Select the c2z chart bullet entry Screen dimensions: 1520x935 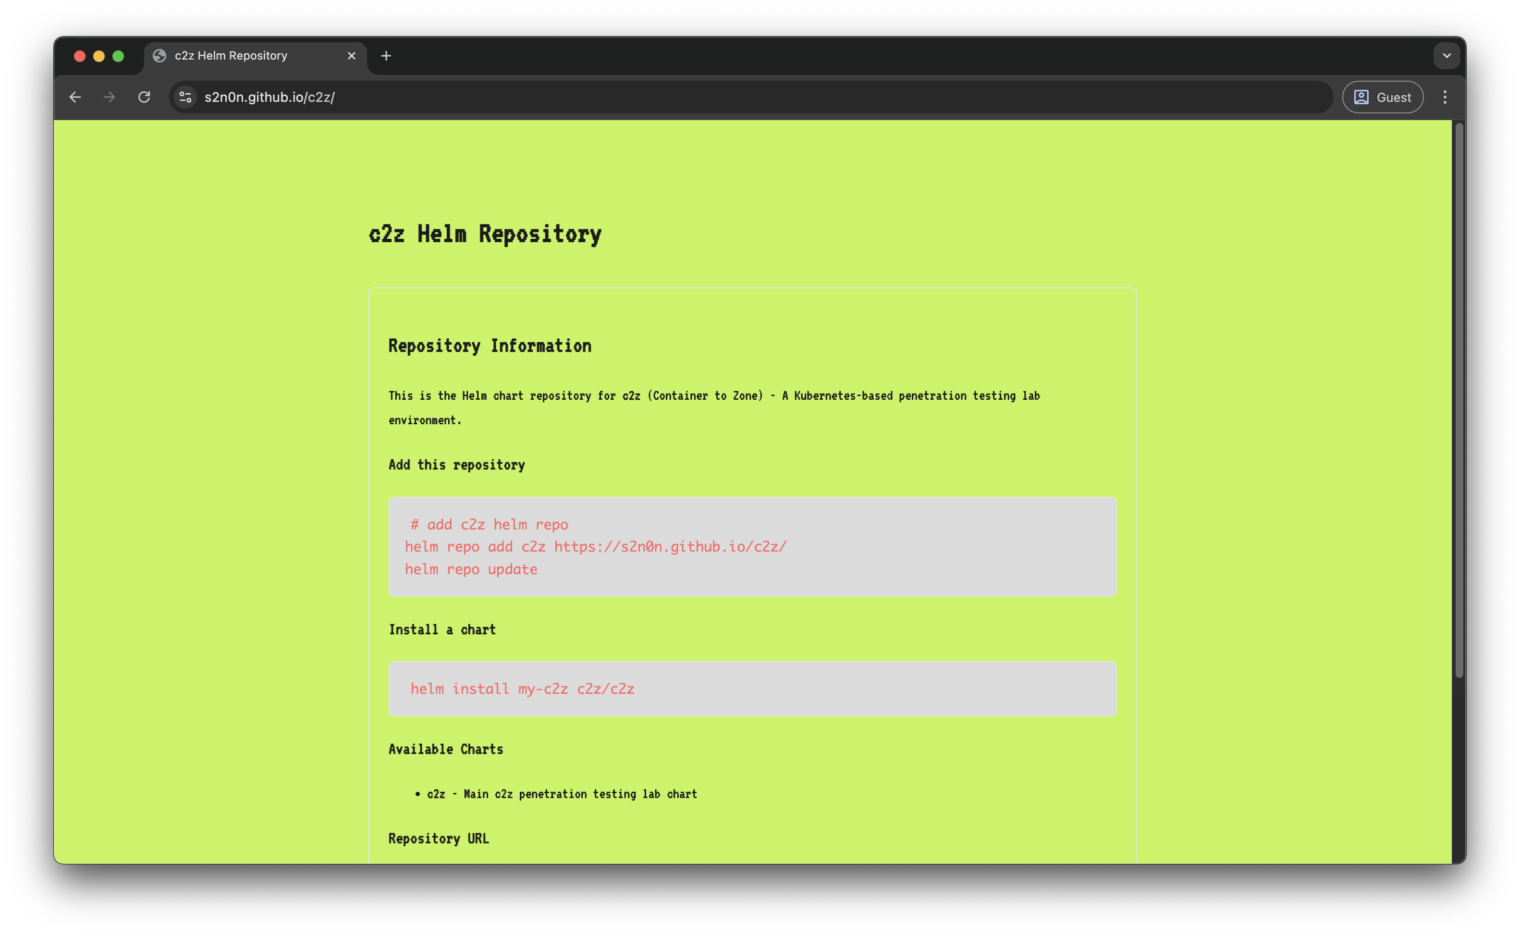pyautogui.click(x=561, y=794)
